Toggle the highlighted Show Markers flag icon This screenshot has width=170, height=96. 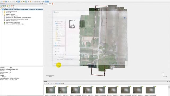pos(48,2)
